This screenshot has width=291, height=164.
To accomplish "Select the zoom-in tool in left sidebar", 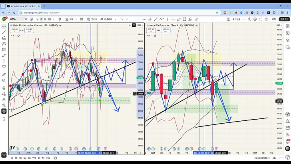I will tap(4, 80).
